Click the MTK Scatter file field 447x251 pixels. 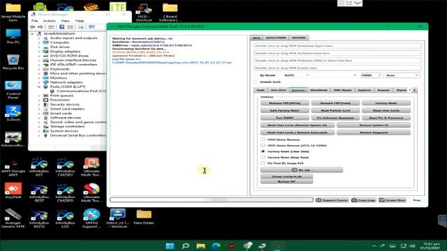pyautogui.click(x=337, y=68)
